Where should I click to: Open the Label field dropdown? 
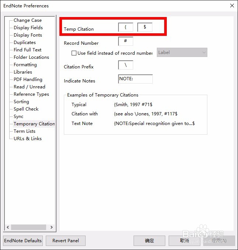pos(182,52)
